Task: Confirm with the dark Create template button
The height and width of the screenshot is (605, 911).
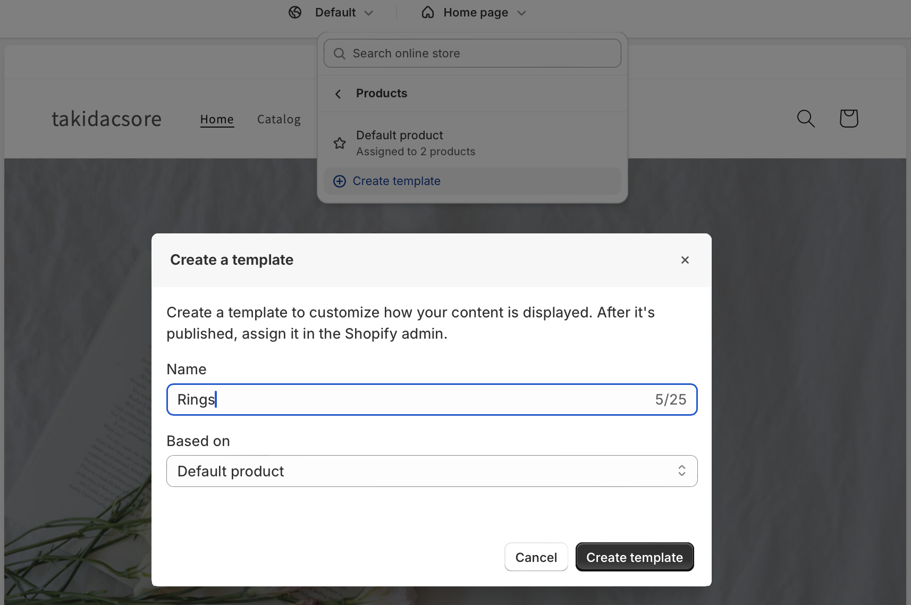Action: (634, 557)
